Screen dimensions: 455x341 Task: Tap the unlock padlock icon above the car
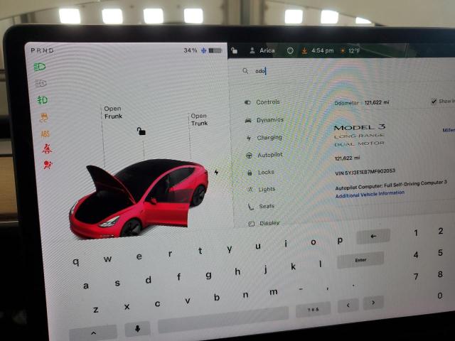[x=141, y=131]
